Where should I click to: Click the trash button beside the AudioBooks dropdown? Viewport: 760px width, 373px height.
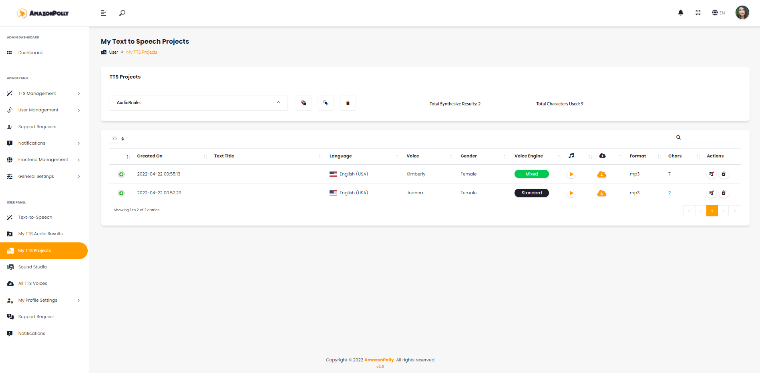tap(348, 103)
